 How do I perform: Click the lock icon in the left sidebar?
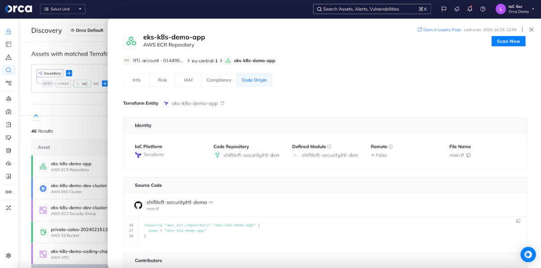click(9, 31)
